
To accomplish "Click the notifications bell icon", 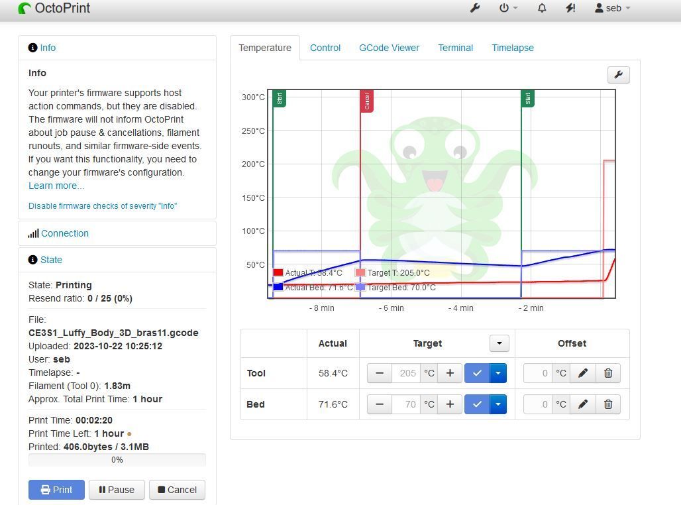I will pyautogui.click(x=542, y=8).
